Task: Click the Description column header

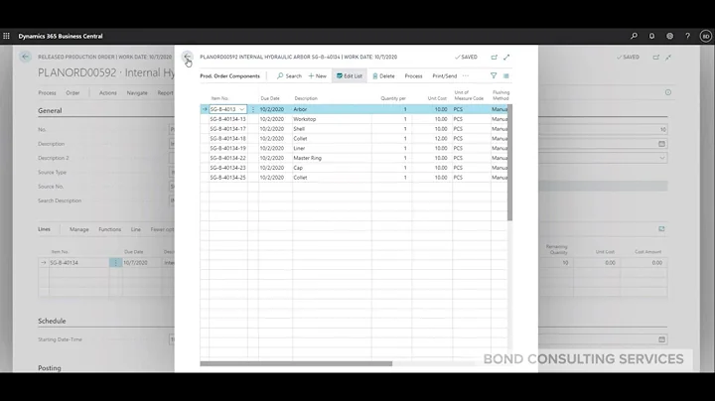Action: coord(306,98)
